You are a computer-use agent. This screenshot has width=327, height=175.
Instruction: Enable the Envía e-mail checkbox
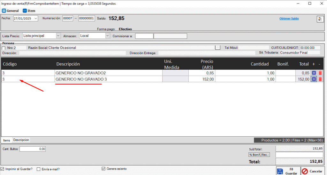39,169
